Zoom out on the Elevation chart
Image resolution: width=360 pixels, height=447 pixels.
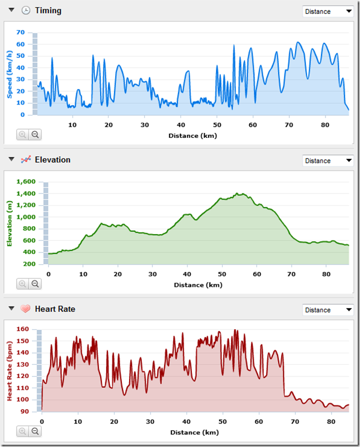(x=35, y=284)
